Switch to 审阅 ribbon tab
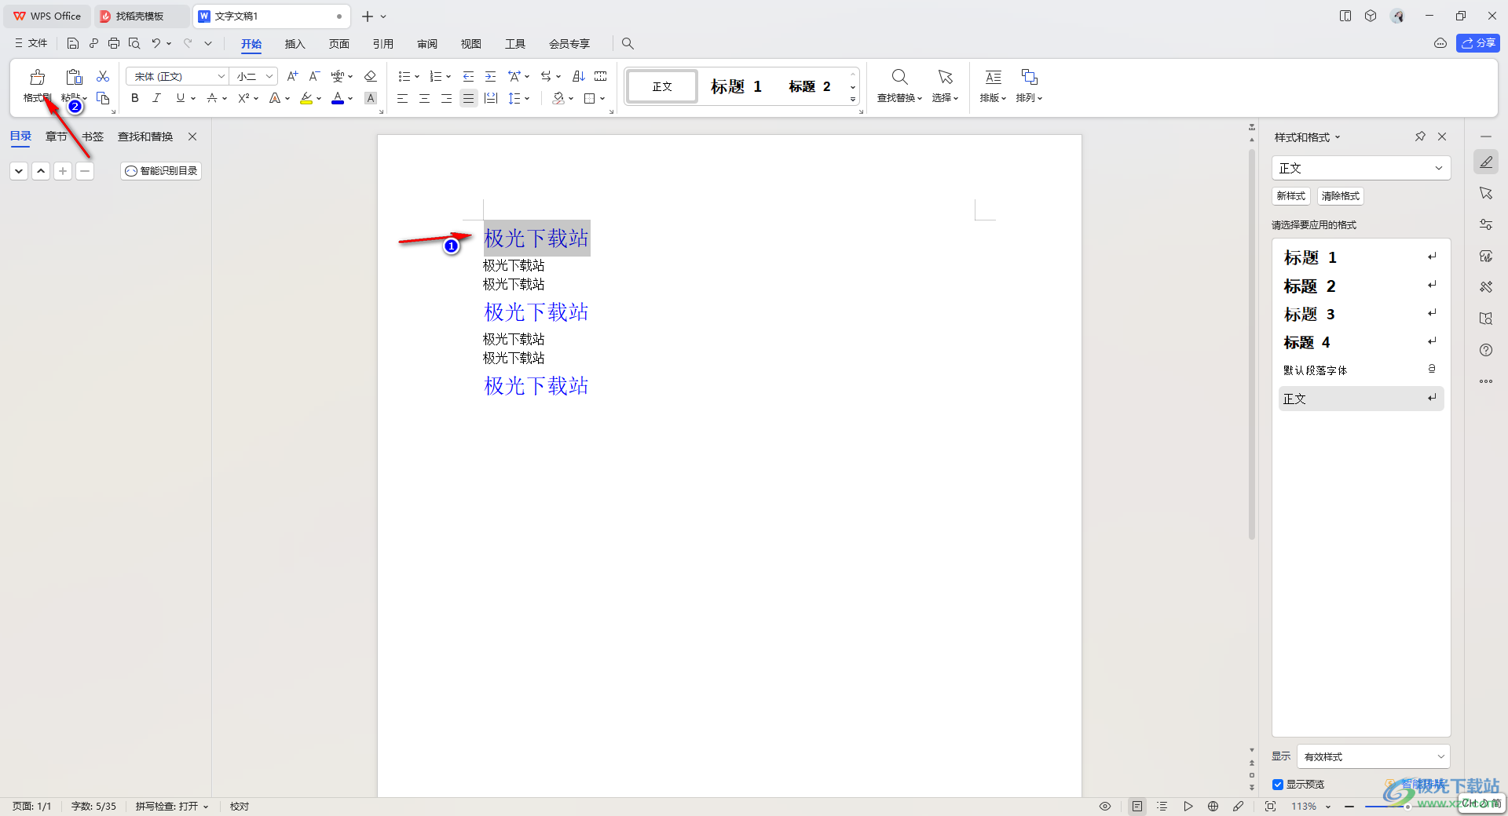This screenshot has height=816, width=1508. coord(427,44)
